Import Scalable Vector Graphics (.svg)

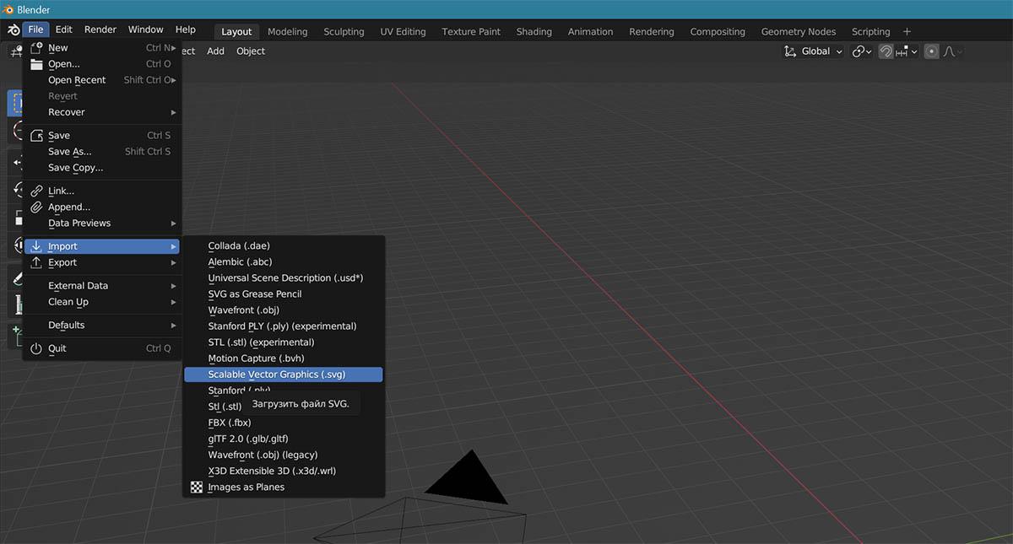[284, 374]
